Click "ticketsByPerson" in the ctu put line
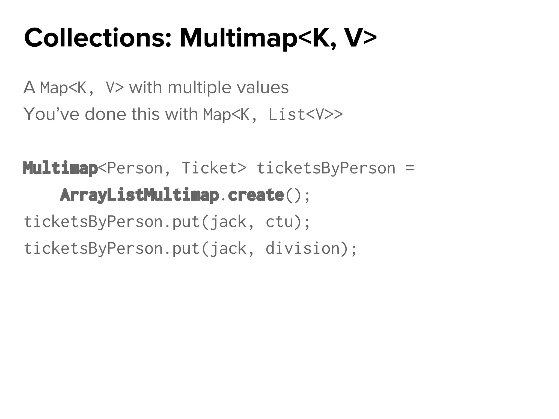The height and width of the screenshot is (419, 559). 93,222
